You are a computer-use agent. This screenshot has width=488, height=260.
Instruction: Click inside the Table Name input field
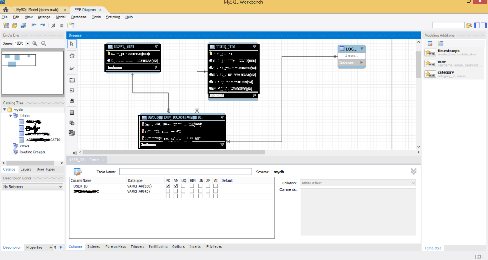tap(185, 171)
